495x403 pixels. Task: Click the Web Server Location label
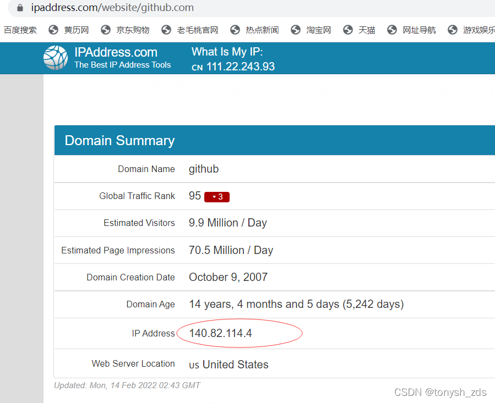pos(133,363)
